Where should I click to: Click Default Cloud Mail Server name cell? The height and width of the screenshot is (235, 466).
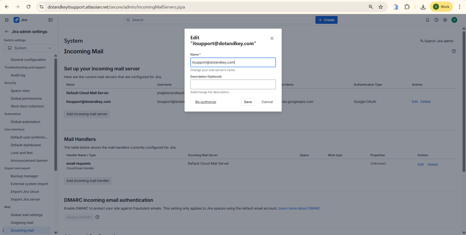coord(87,93)
